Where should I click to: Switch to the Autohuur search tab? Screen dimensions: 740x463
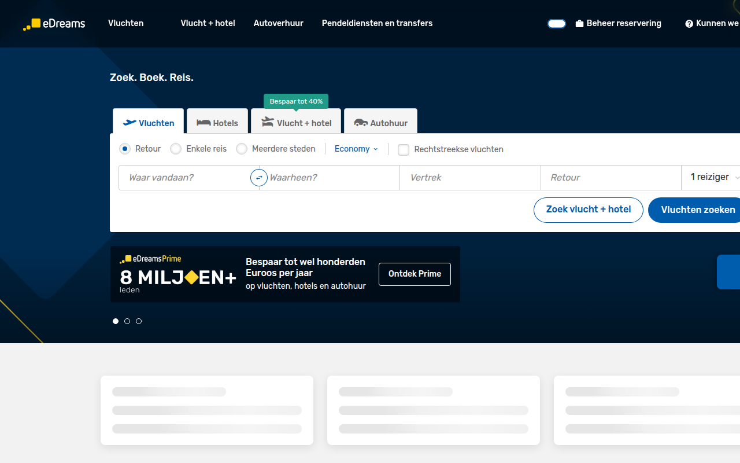click(x=380, y=122)
